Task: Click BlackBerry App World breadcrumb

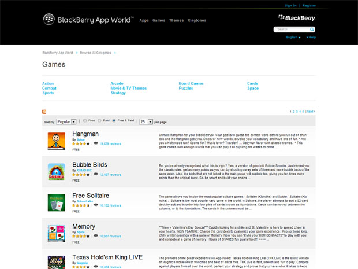Action: (58, 53)
